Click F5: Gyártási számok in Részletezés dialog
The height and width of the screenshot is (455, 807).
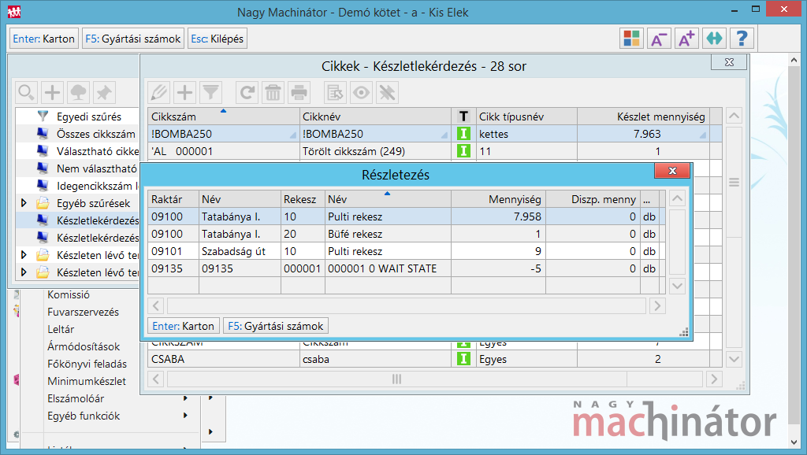point(275,326)
